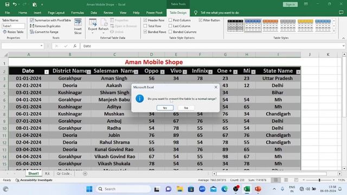Open the Date column filter dropdown

47,72
